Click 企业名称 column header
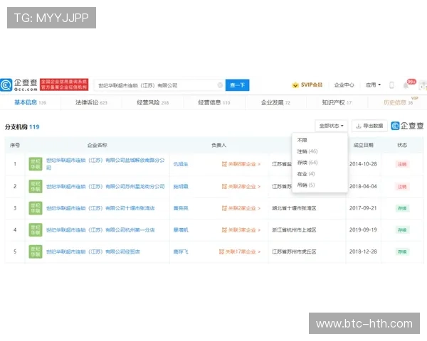This screenshot has width=427, height=341. pos(97,145)
